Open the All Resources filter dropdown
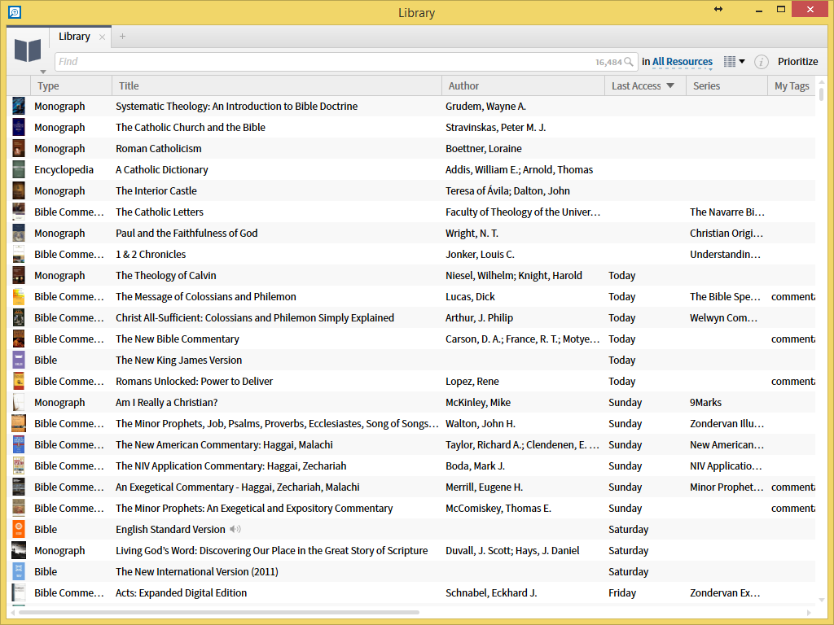This screenshot has width=834, height=625. click(x=683, y=62)
